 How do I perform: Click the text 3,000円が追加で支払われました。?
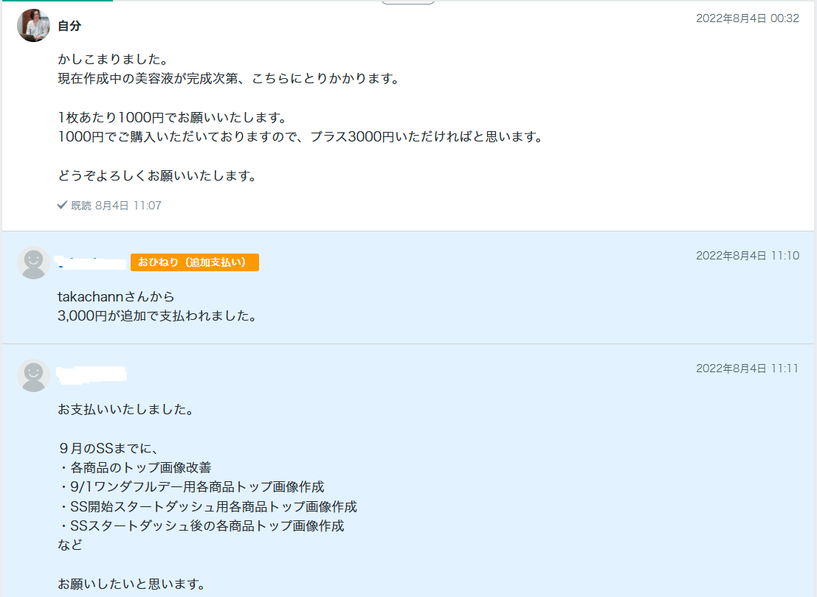[157, 317]
